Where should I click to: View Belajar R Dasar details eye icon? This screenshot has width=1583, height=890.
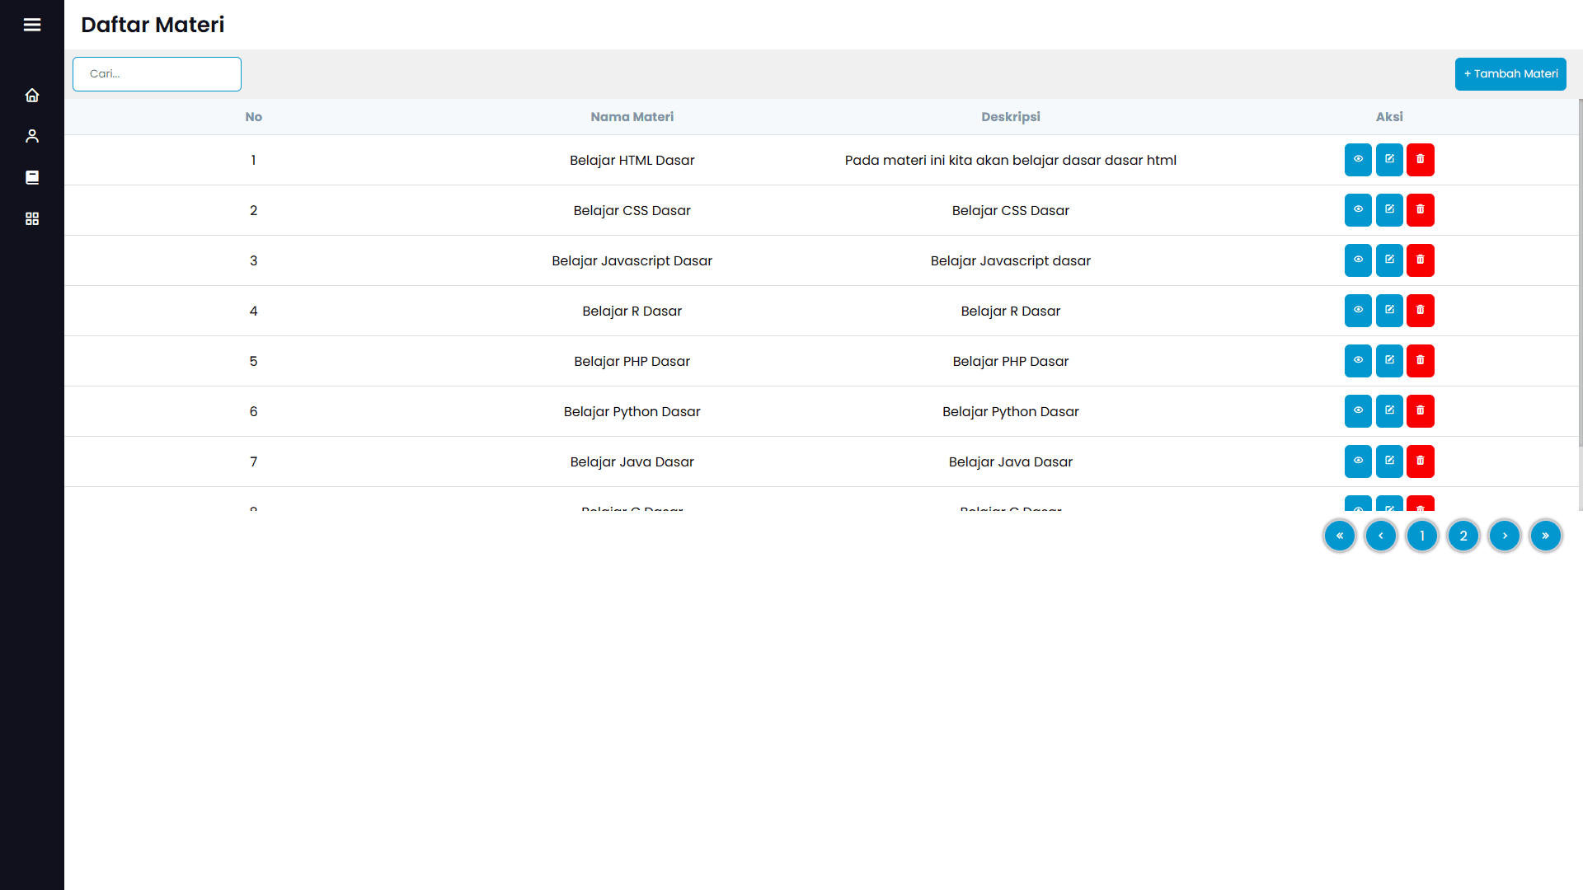click(x=1358, y=311)
